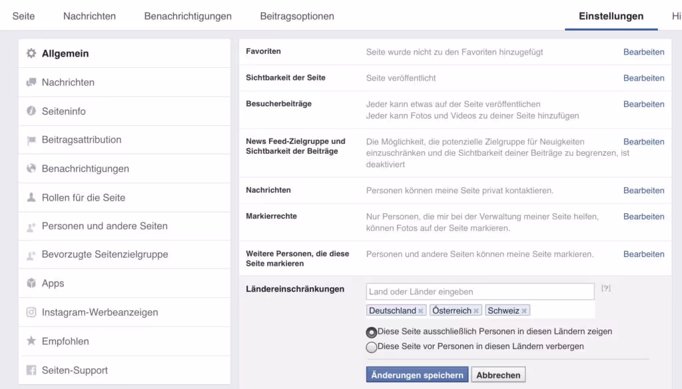
Task: Open Seiteninfo in the sidebar
Action: [125, 111]
